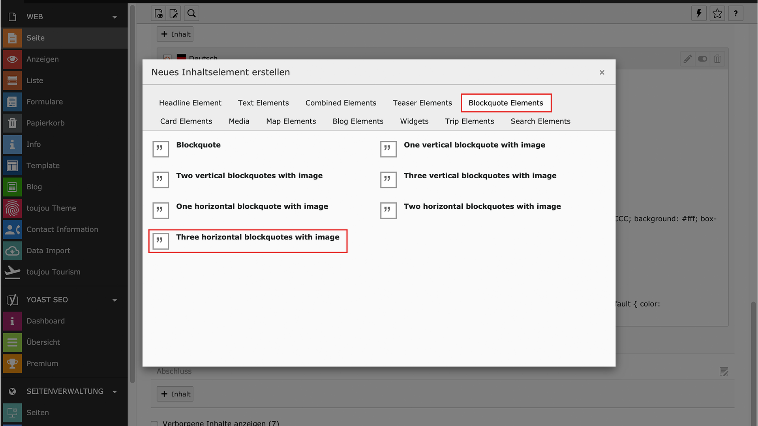Viewport: 758px width, 426px height.
Task: Toggle the content element visibility switch
Action: pos(702,59)
